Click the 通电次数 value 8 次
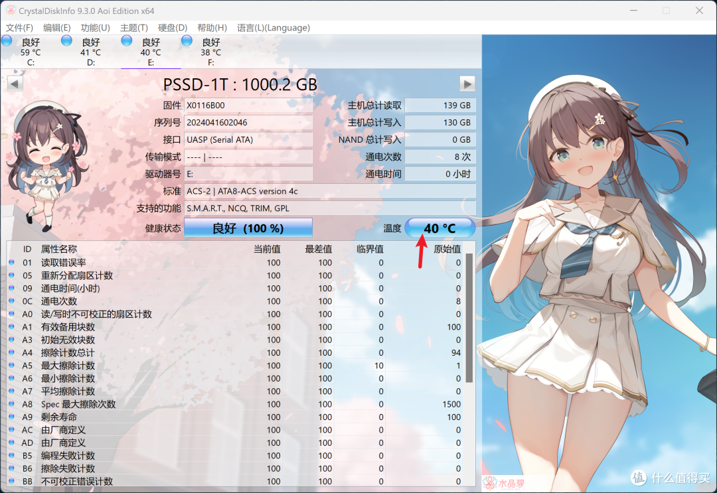The width and height of the screenshot is (717, 493). pyautogui.click(x=440, y=157)
